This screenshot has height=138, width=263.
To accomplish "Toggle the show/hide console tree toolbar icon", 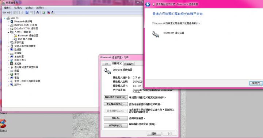I will (15, 12).
